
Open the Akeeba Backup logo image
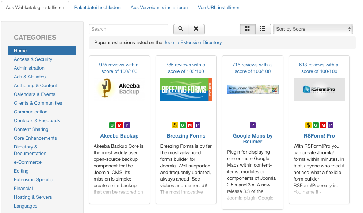coord(119,89)
